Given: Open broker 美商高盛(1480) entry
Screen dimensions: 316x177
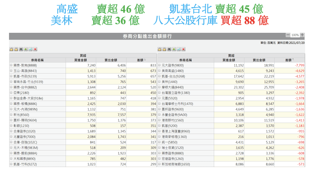Looking at the screenshot, I should coord(173,71).
